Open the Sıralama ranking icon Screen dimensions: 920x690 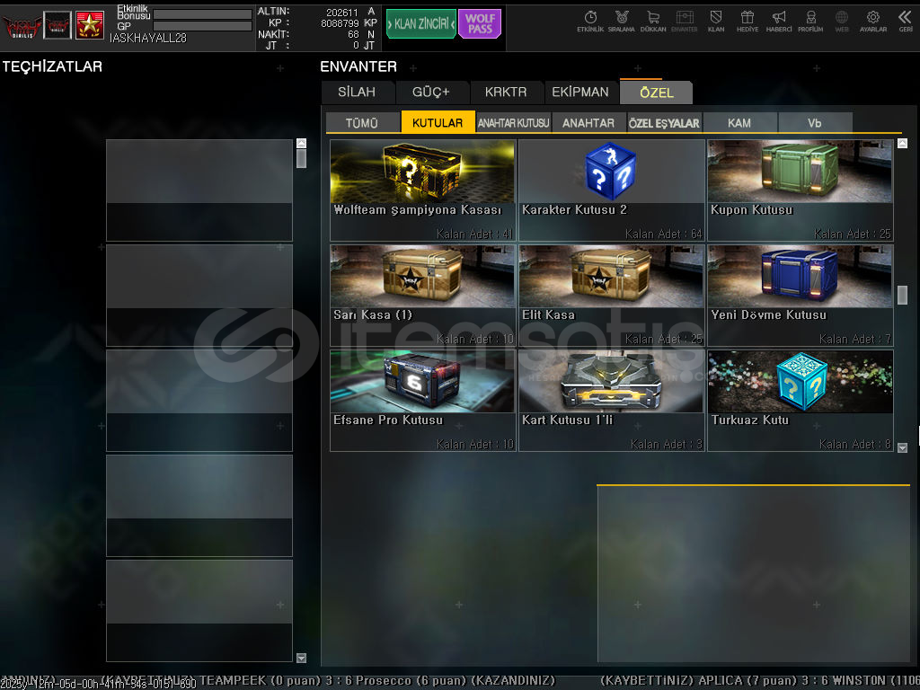pyautogui.click(x=622, y=22)
